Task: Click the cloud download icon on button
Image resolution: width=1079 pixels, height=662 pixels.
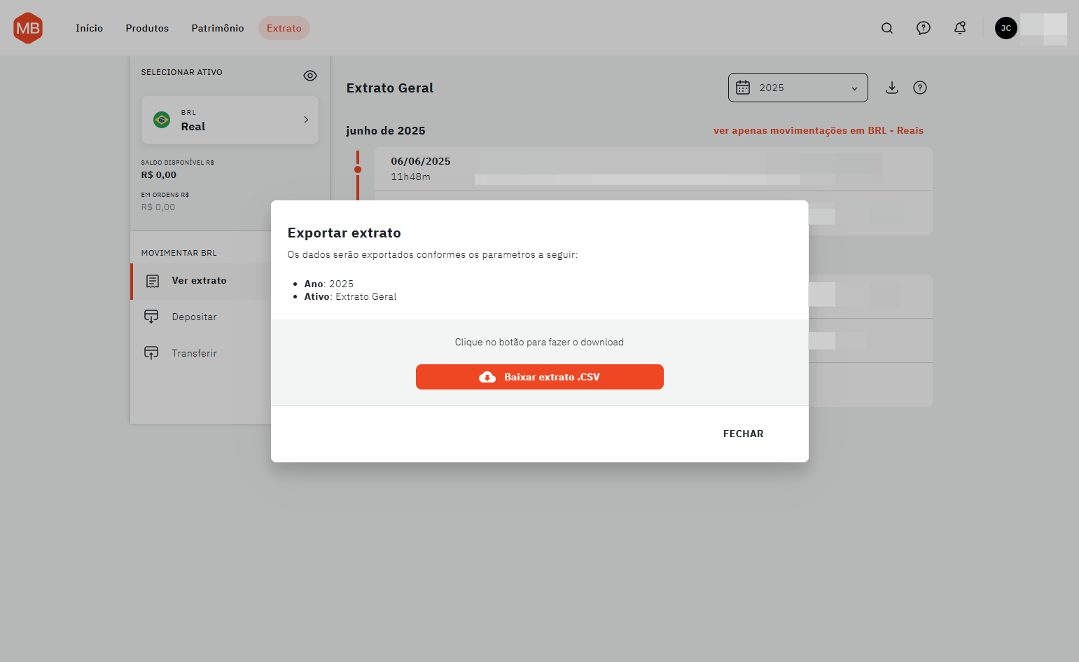Action: pos(487,377)
